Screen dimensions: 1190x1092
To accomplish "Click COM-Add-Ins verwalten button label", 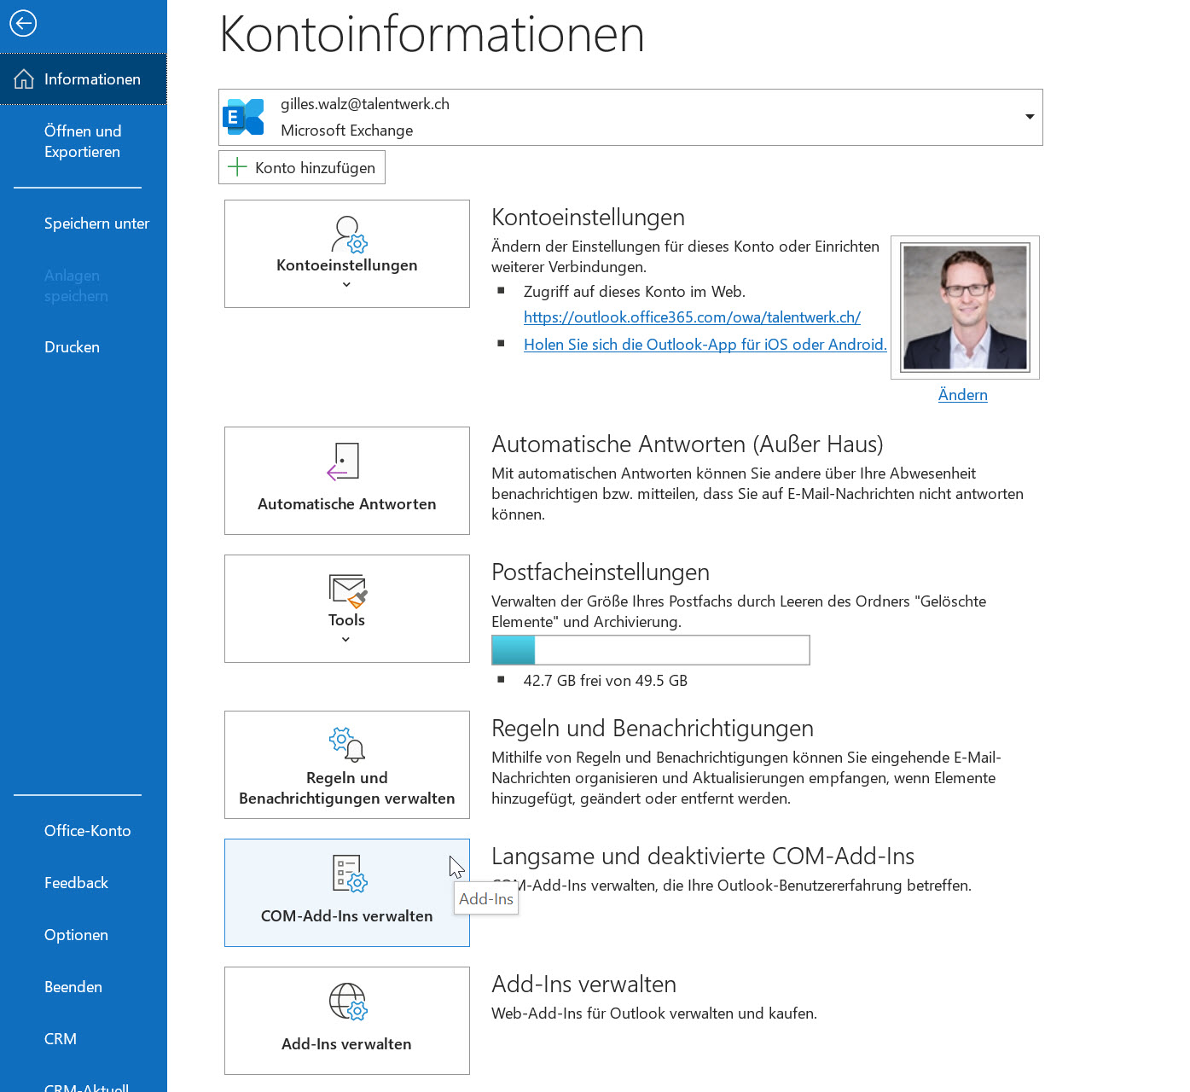I will 347,916.
